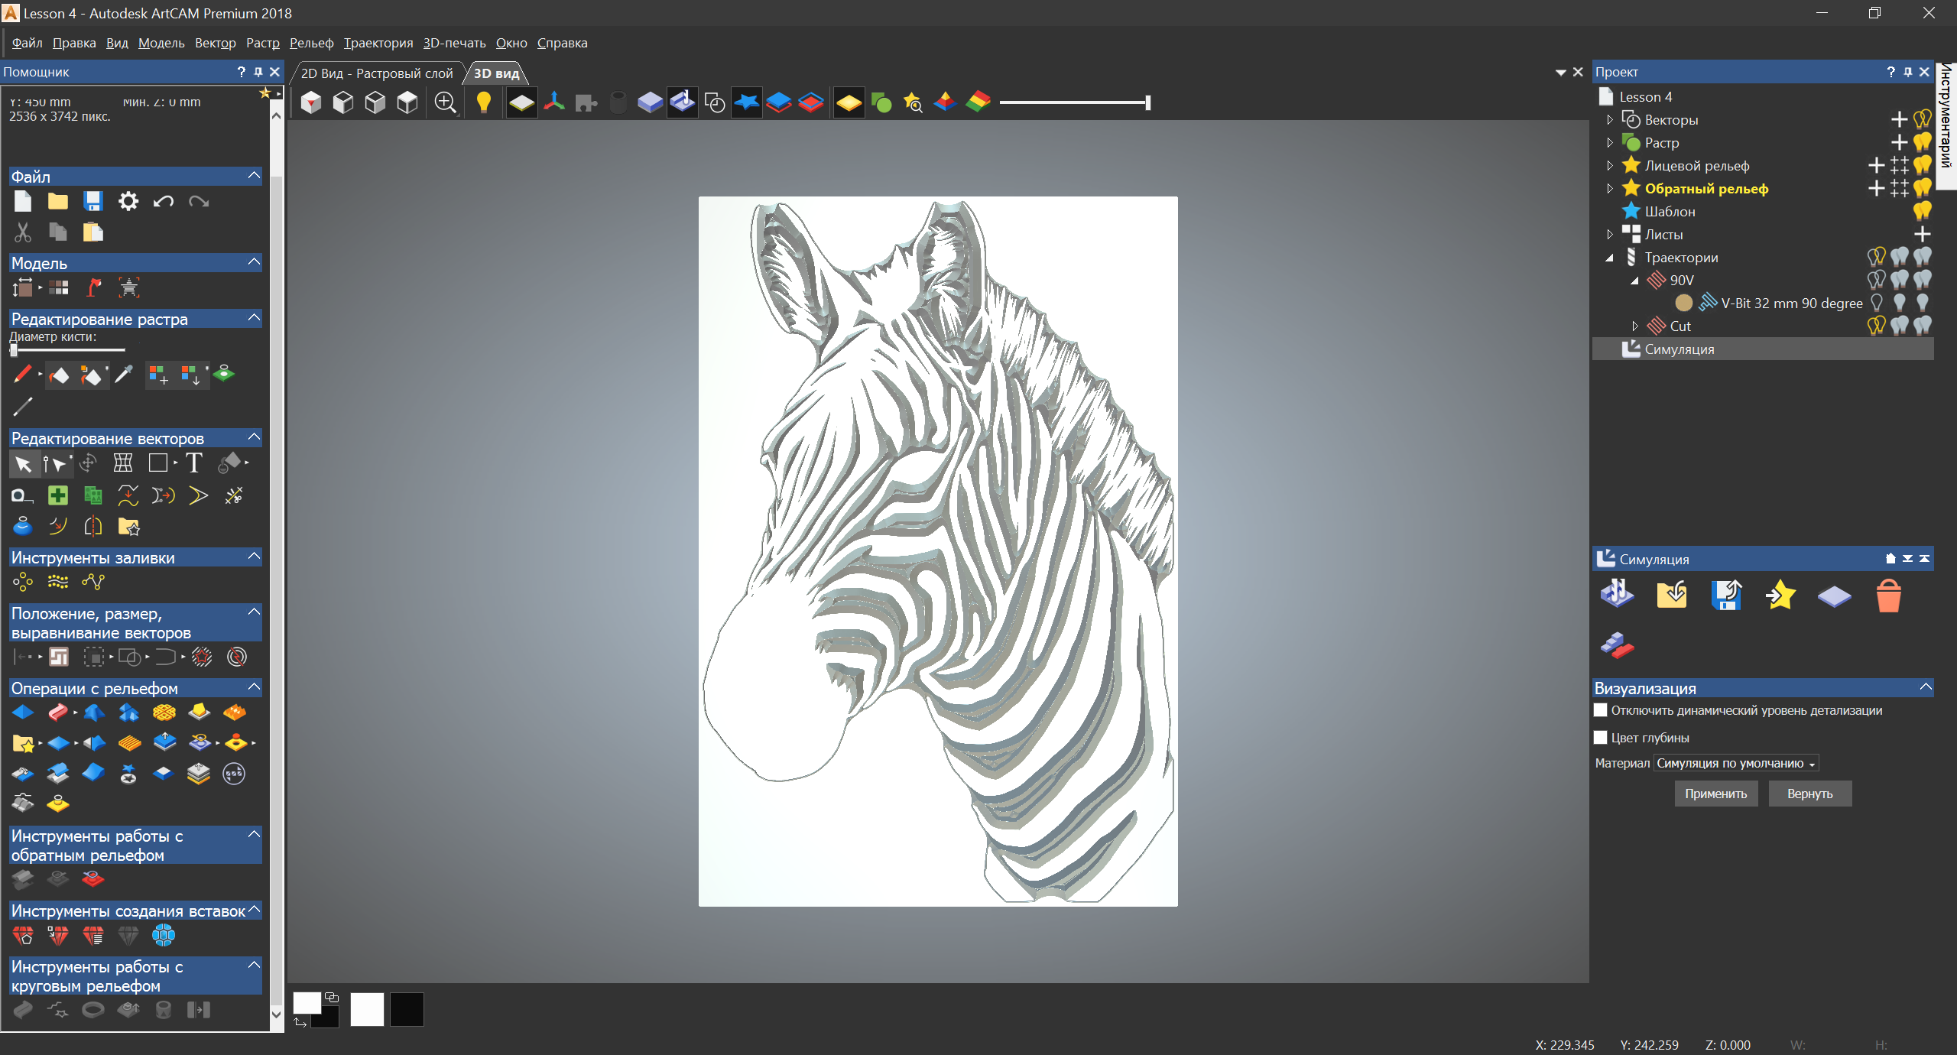Enable the Цвет глубины checkbox
Screen dimensions: 1957x1055
[1601, 738]
